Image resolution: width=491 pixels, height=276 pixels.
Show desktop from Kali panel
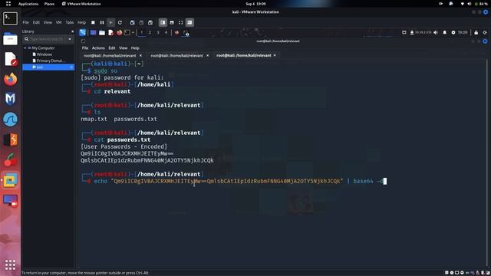[x=94, y=32]
